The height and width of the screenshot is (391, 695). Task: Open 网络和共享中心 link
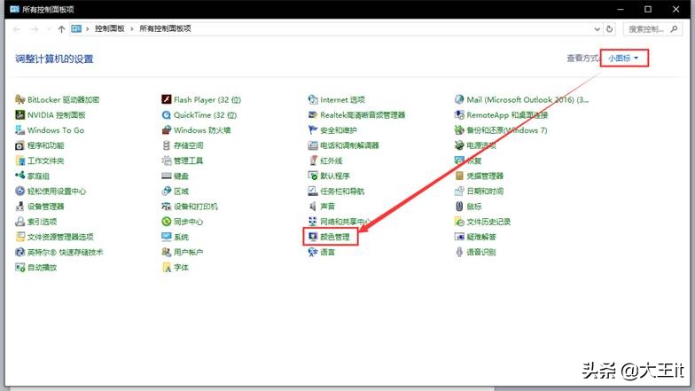pyautogui.click(x=346, y=222)
